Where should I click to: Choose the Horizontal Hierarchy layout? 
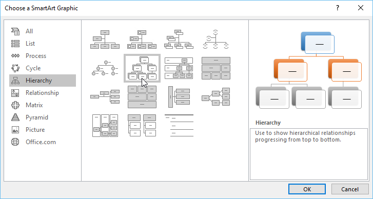coord(216,97)
